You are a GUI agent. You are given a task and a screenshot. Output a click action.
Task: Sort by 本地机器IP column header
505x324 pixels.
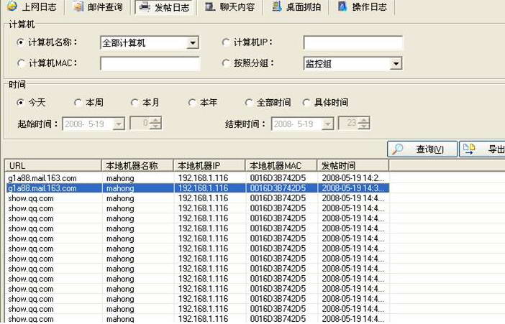point(209,166)
